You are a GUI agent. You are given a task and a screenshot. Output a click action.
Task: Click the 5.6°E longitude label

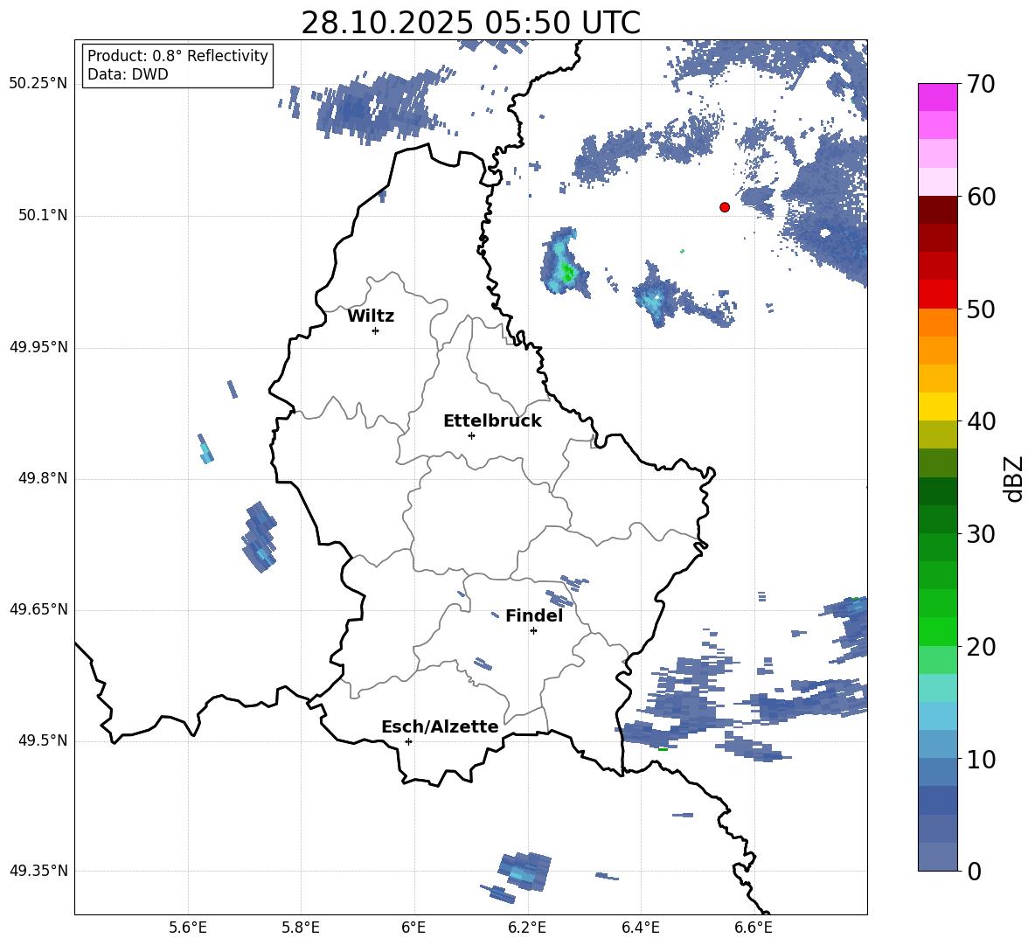tap(188, 928)
